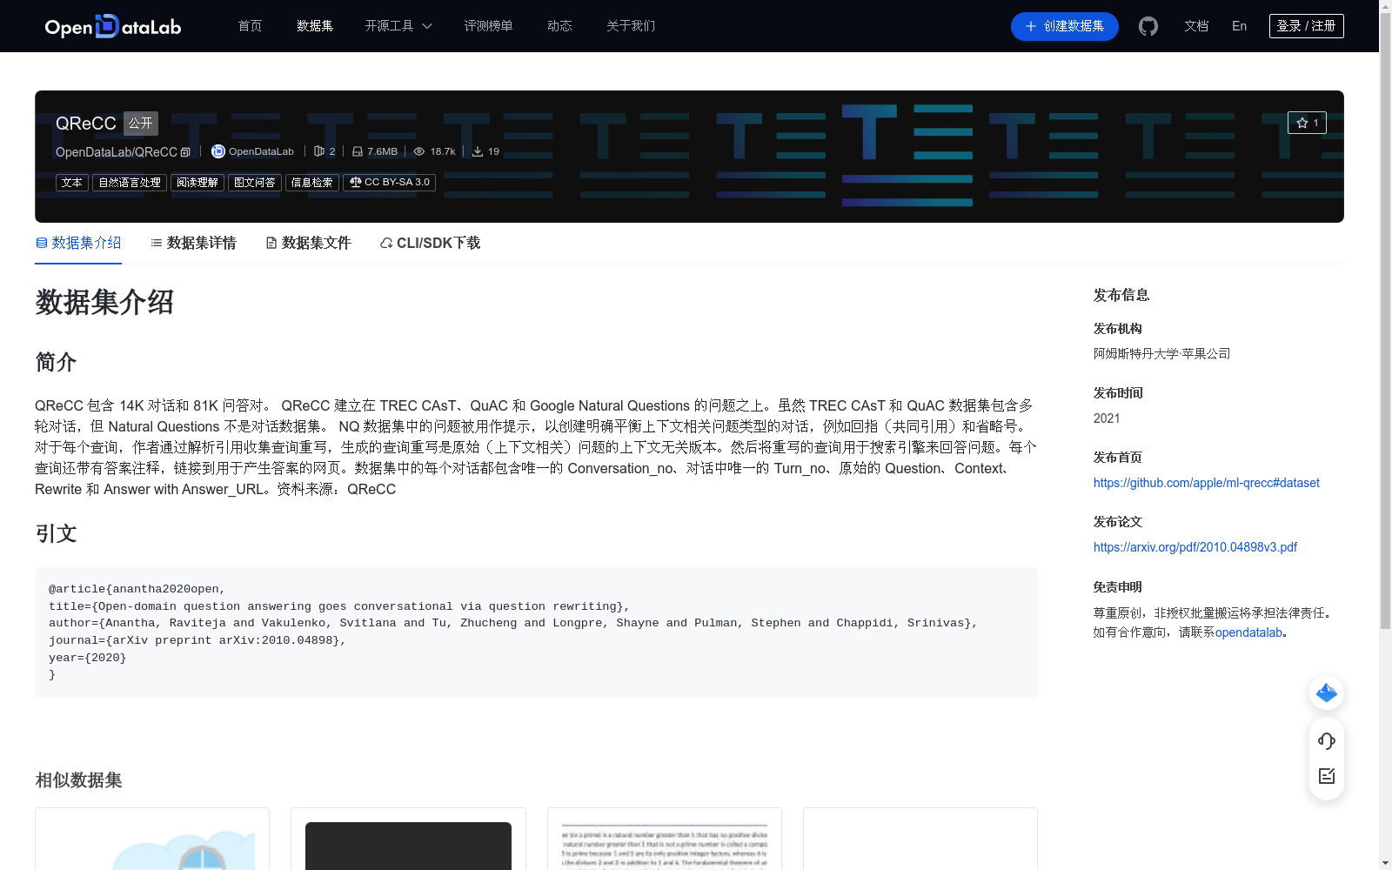Screen dimensions: 1392x870
Task: Click the 相似数据集 heading
Action: pos(78,780)
